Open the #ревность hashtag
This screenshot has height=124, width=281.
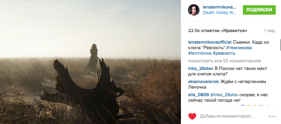[224, 53]
